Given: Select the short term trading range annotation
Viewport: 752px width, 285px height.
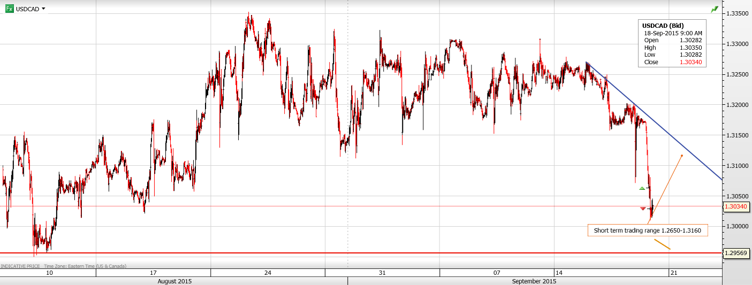Looking at the screenshot, I should click(647, 230).
